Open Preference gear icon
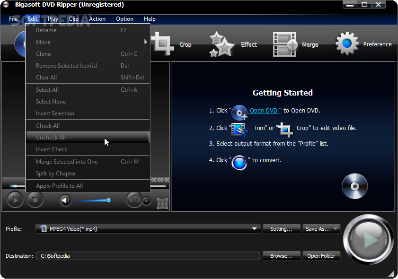This screenshot has width=398, height=279. 347,44
